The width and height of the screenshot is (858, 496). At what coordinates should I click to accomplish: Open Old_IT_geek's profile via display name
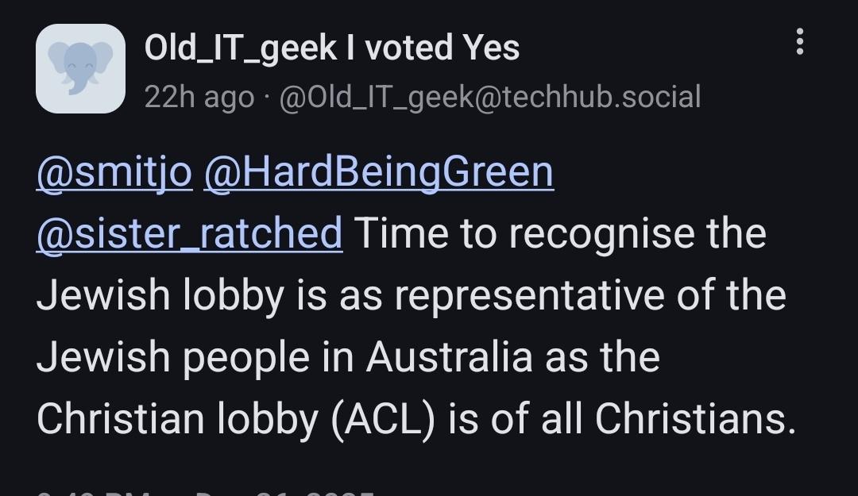click(331, 48)
